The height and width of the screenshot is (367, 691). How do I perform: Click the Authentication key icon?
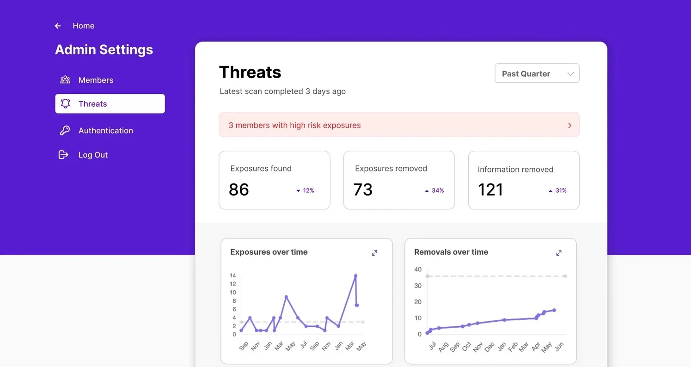pos(65,130)
